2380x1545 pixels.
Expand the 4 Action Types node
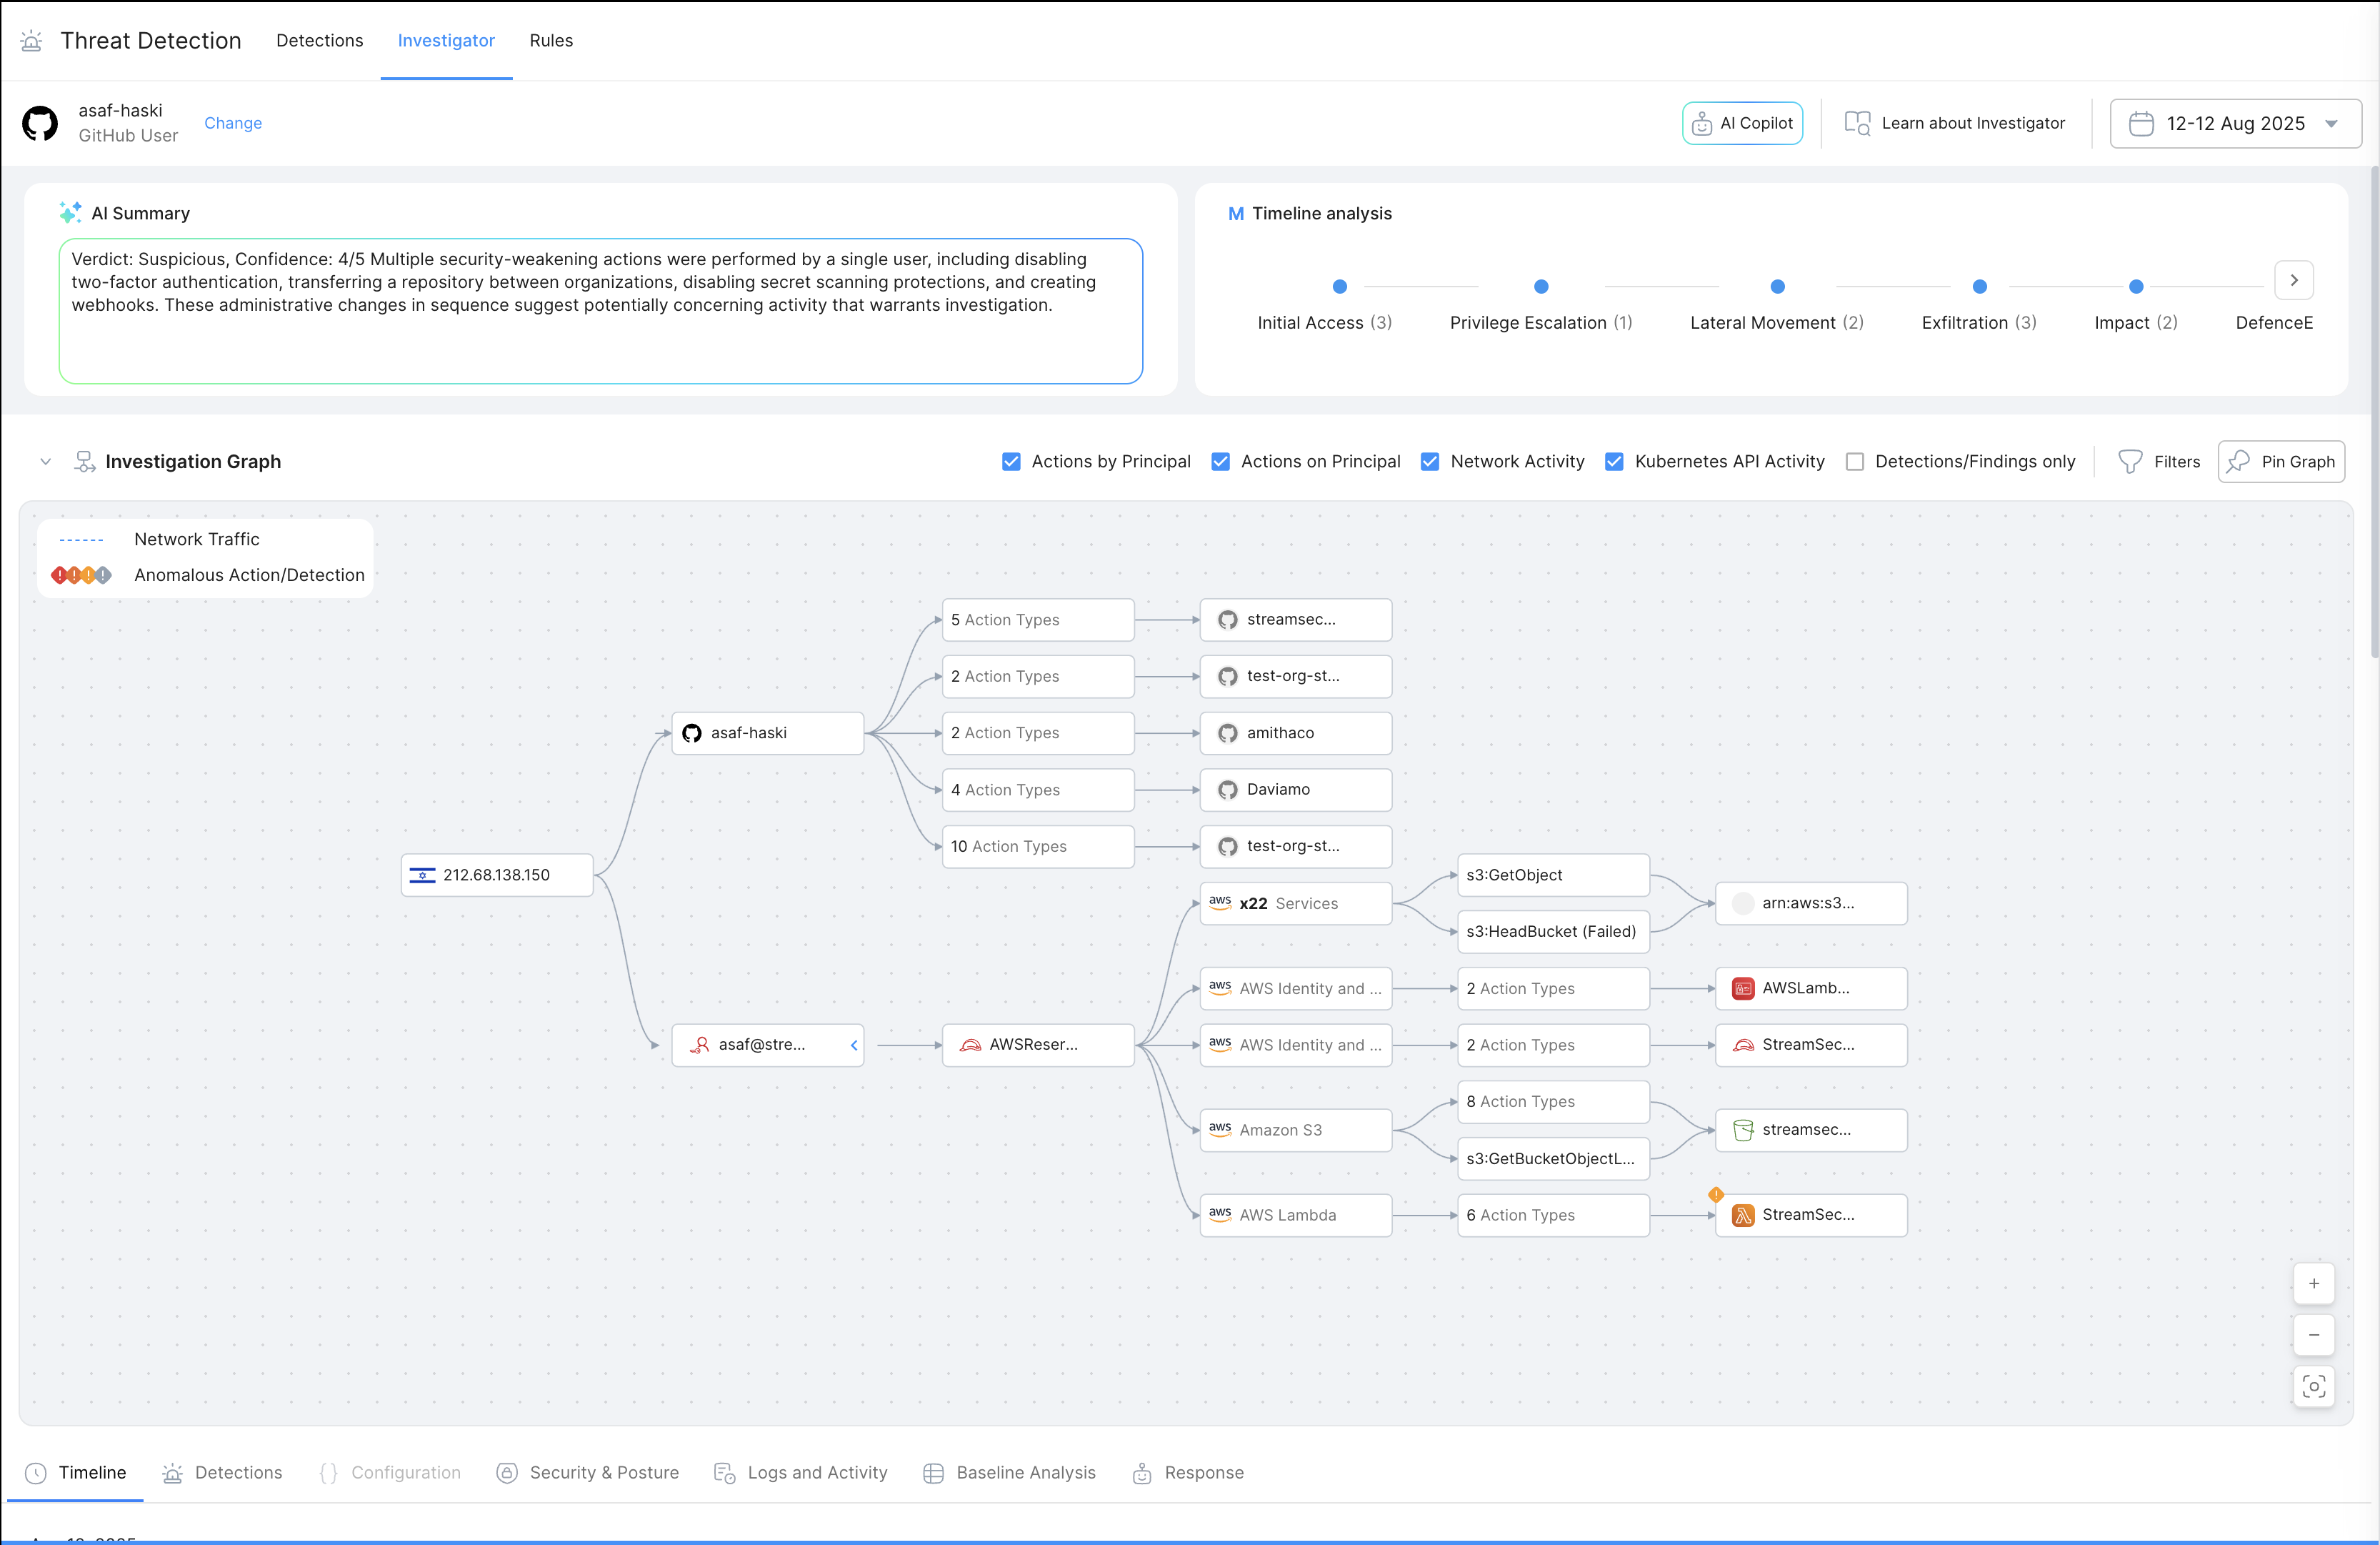[x=1038, y=790]
